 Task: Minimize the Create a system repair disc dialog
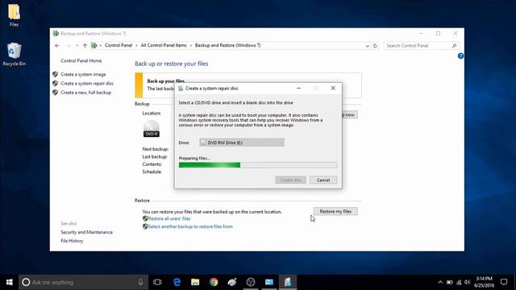298,88
